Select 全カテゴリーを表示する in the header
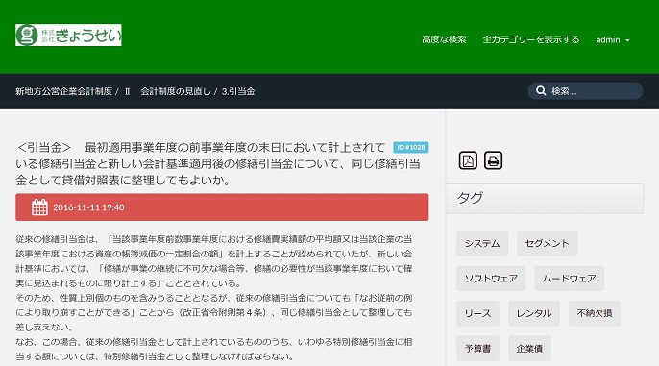This screenshot has width=659, height=366. tap(531, 40)
